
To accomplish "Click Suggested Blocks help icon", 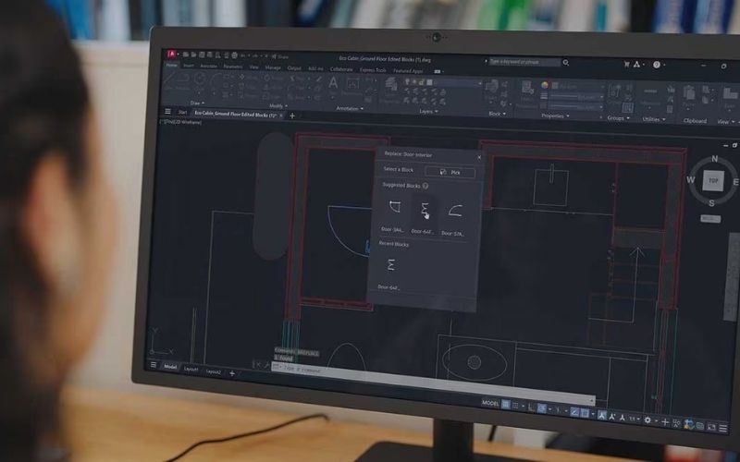I will point(425,186).
